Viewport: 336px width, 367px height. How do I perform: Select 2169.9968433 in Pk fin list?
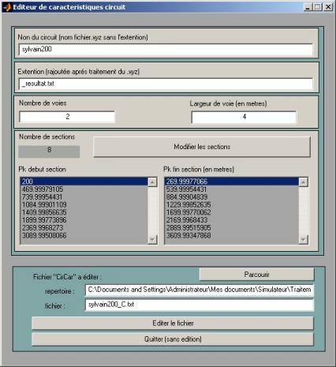232,220
